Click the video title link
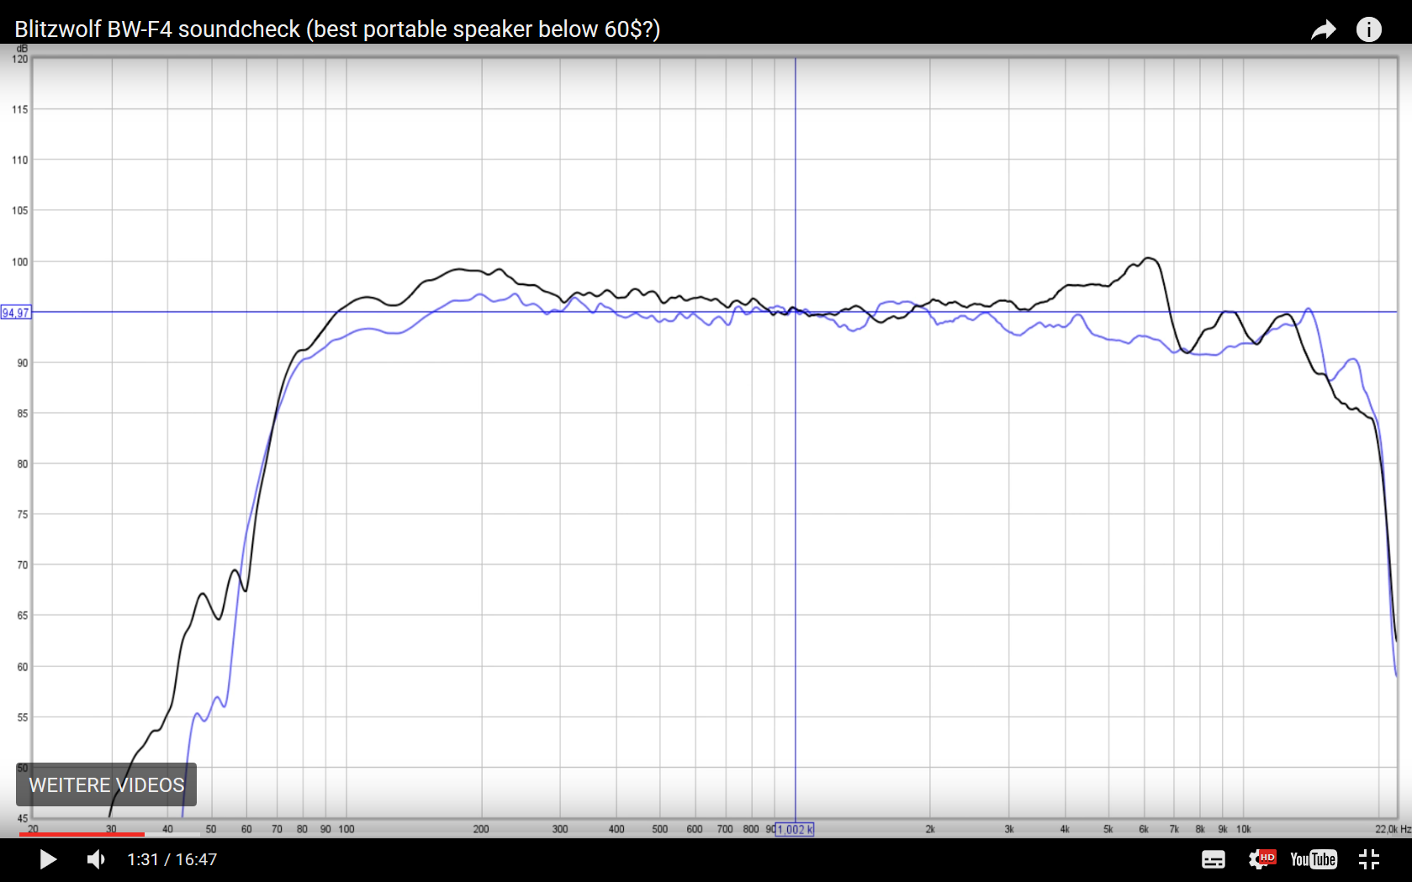 (x=337, y=29)
